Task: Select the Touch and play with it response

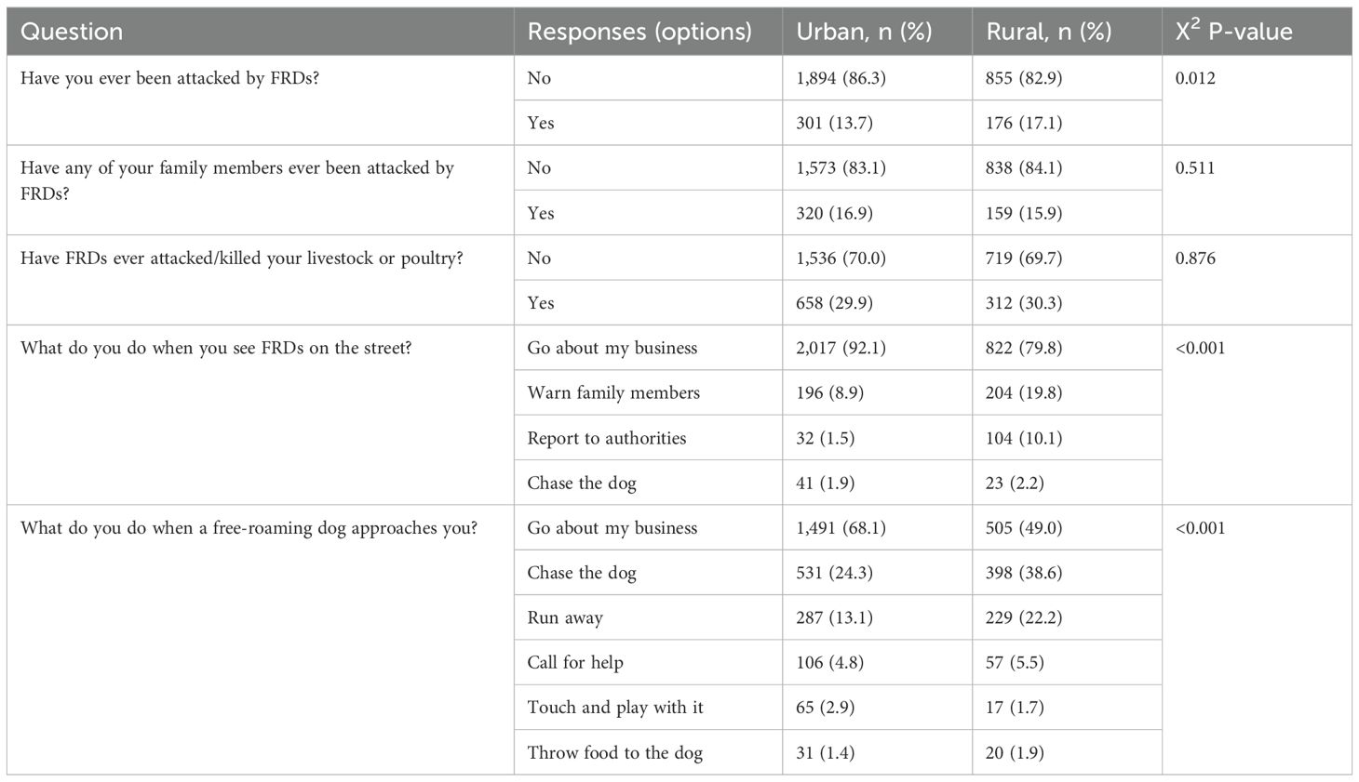Action: (x=615, y=708)
